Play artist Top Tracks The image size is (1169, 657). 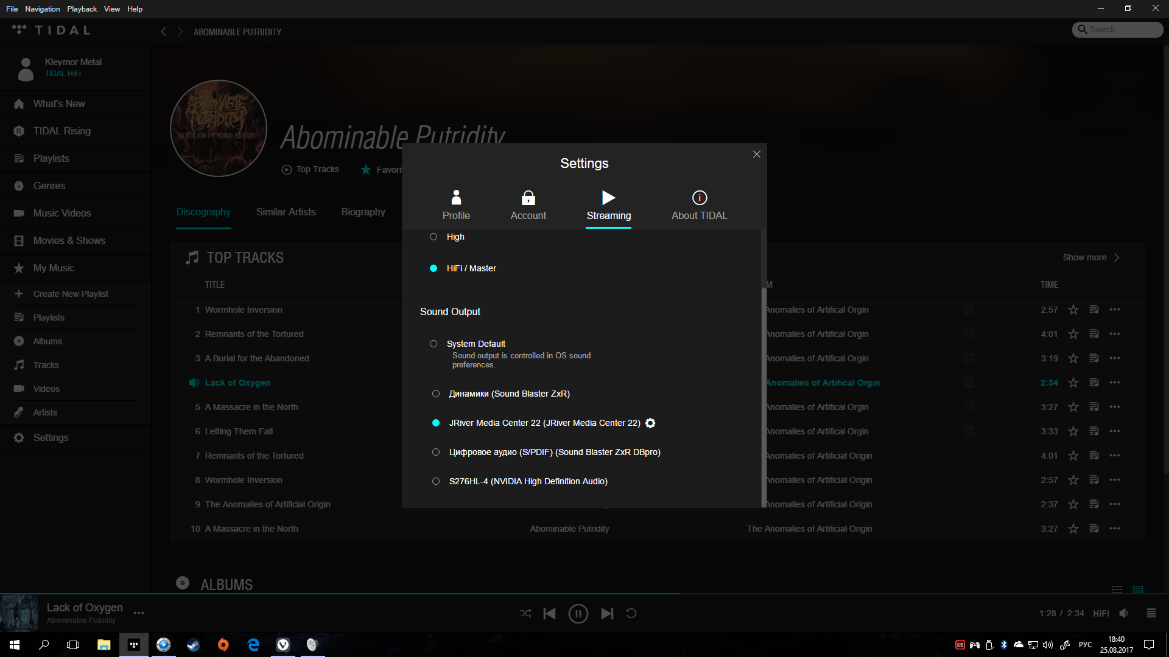[311, 170]
